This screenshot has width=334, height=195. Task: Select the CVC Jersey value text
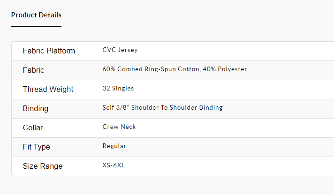coord(120,50)
